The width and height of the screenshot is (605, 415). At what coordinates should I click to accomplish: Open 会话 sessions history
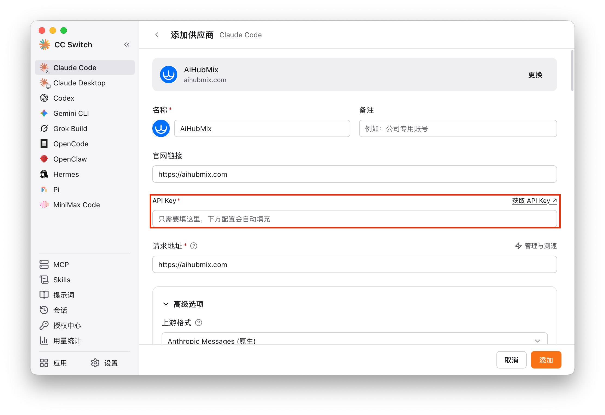[x=85, y=310]
